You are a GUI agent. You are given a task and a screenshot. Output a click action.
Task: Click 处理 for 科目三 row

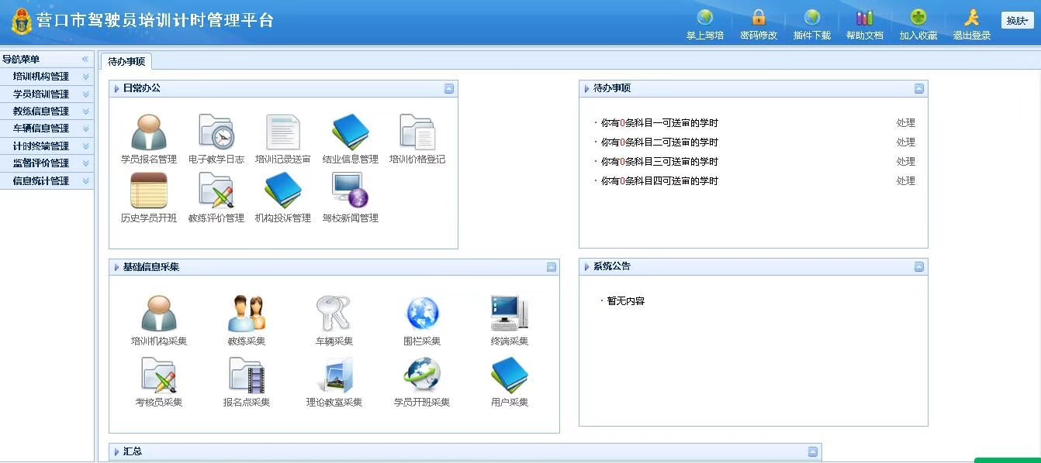pos(906,162)
